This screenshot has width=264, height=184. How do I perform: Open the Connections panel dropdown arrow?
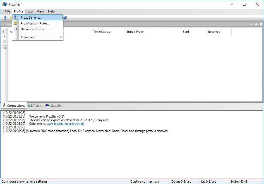pyautogui.click(x=251, y=24)
